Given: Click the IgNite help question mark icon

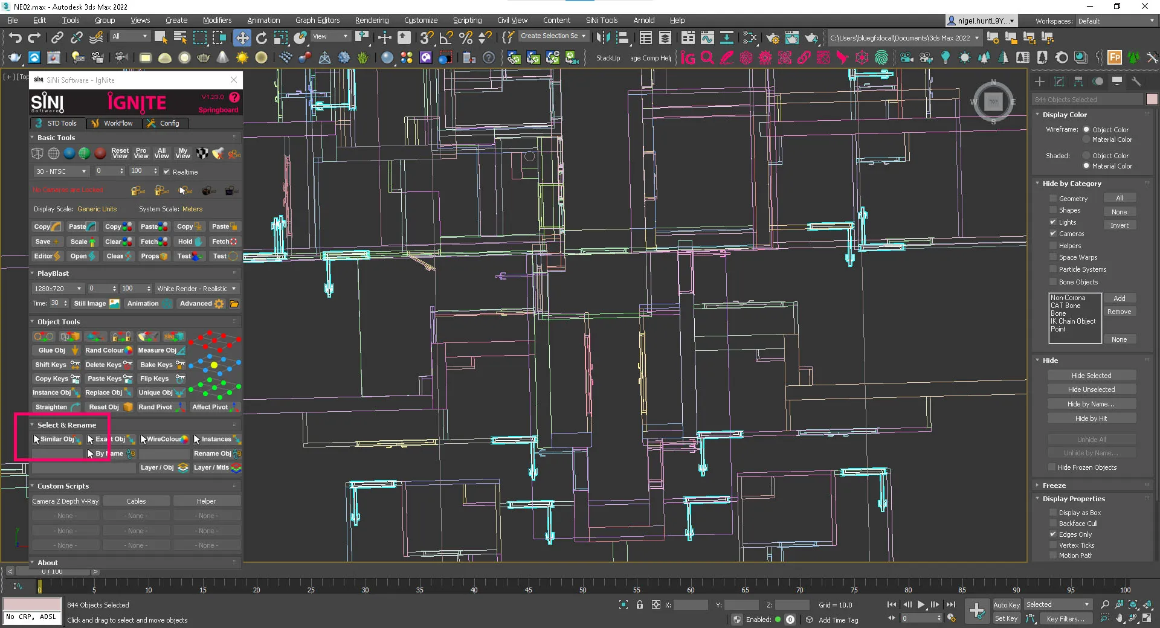Looking at the screenshot, I should 234,97.
